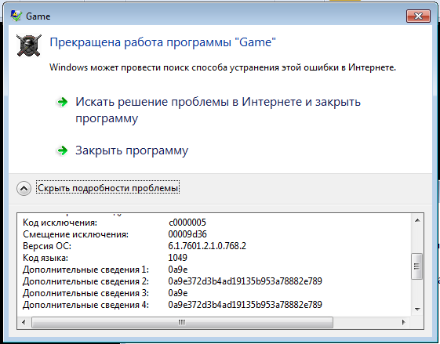Click vertical scrollbar down arrow in details

[417, 310]
